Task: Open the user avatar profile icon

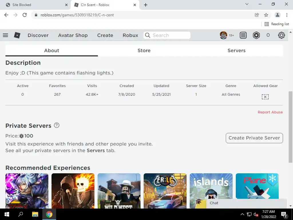Action: pos(223,35)
